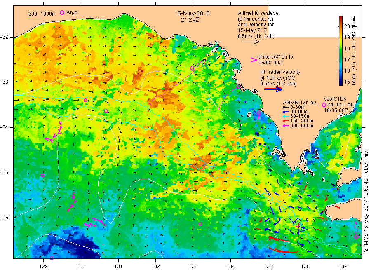Click the magenta drifters chevron legend symbol
371x272 pixels.
click(254, 60)
